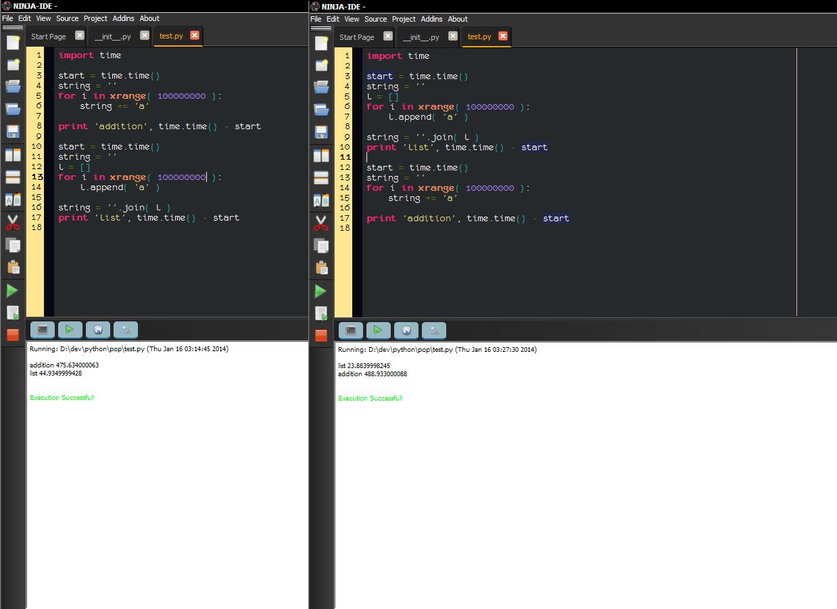Click New File icon in left window

[14, 42]
